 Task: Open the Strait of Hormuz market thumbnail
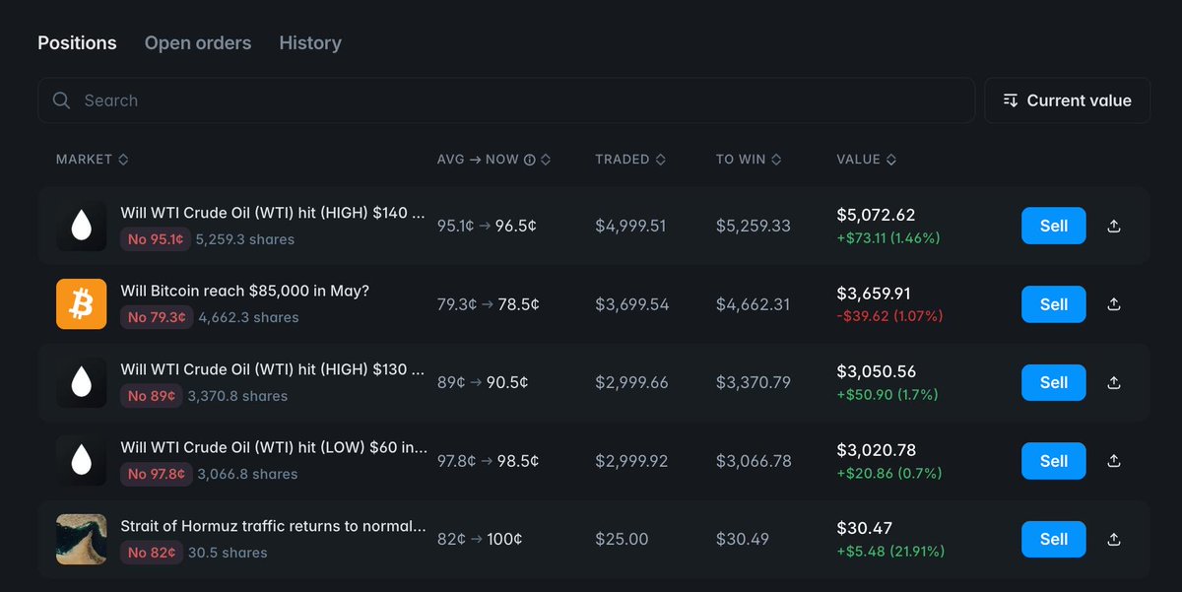(81, 539)
